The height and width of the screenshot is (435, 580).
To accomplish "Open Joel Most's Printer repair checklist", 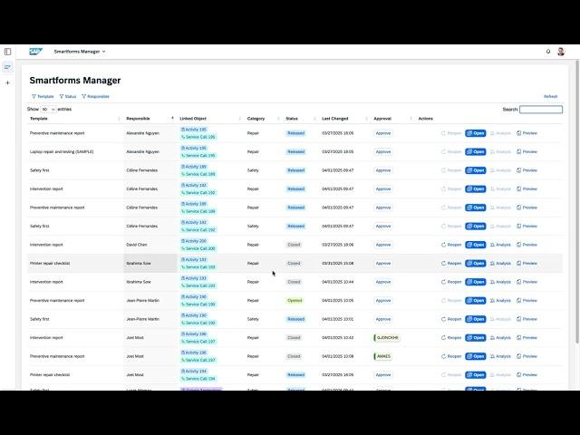I will [475, 375].
